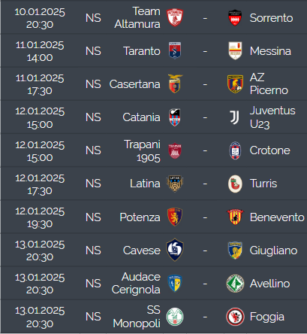Click the 12.01.2025 19:30 match date

(x=40, y=217)
